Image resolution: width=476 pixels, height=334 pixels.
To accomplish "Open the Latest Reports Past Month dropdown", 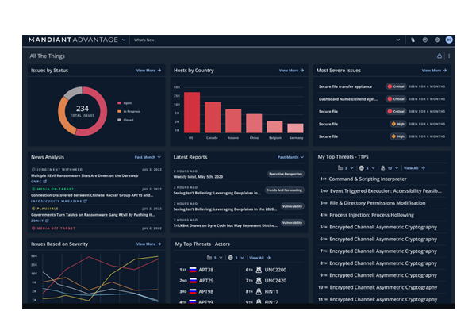I will click(x=290, y=157).
